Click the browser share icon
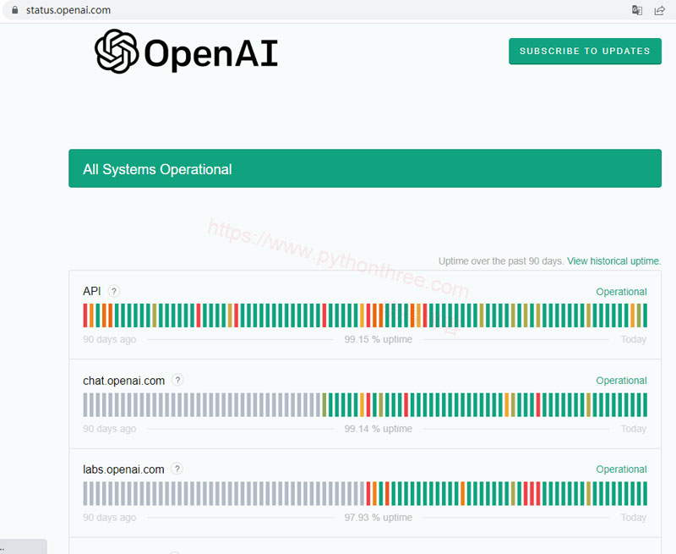This screenshot has height=554, width=676. 660,10
